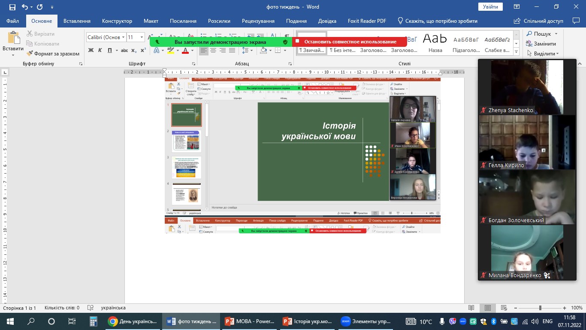Open Chrome window in the taskbar
Image resolution: width=586 pixels, height=330 pixels.
133,321
